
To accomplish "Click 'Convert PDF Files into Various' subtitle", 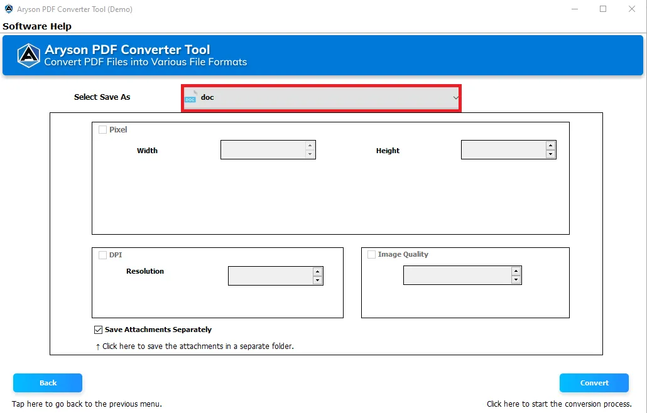I will click(x=146, y=62).
